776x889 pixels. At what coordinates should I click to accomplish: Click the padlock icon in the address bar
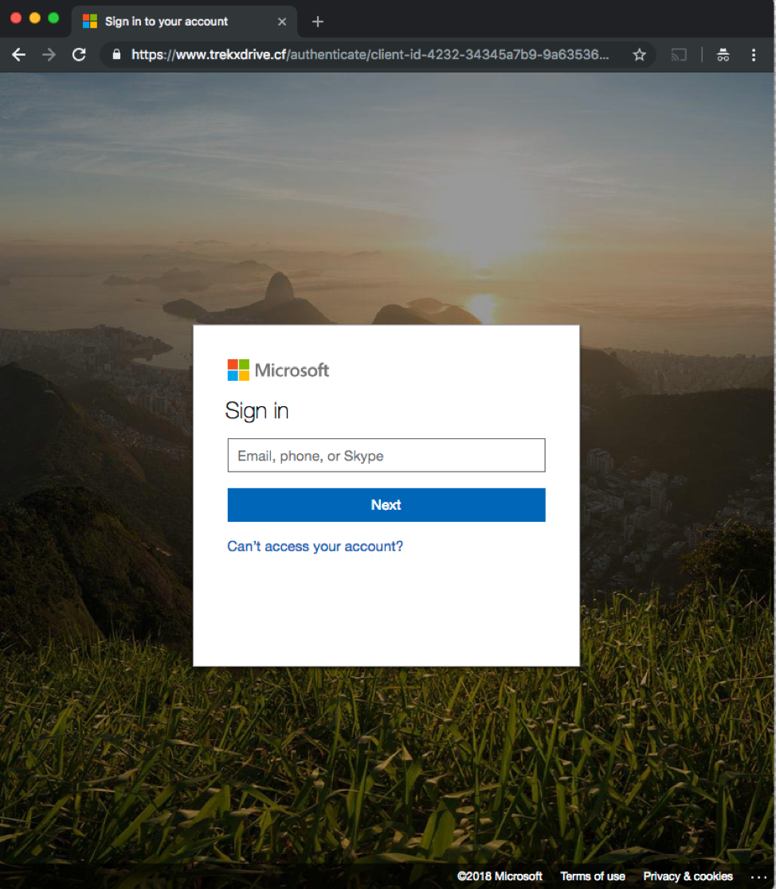click(x=116, y=54)
